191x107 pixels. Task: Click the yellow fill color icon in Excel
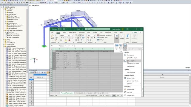click(66, 40)
